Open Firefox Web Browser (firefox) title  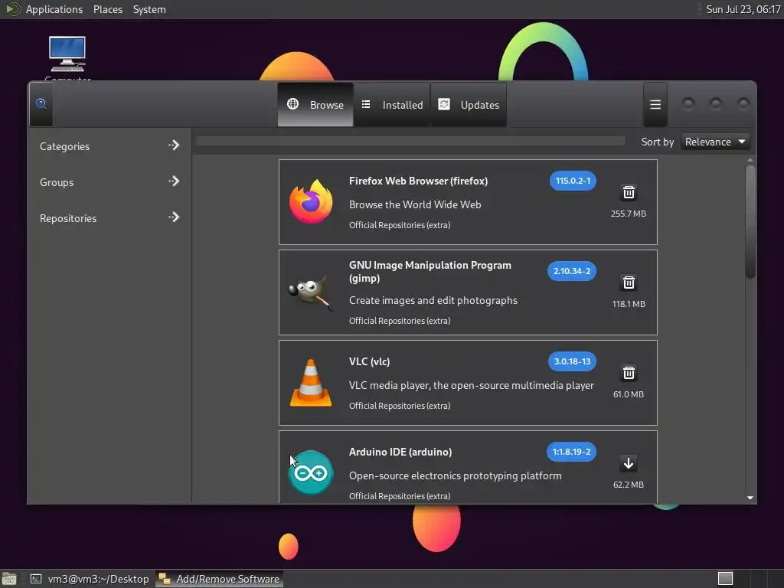pyautogui.click(x=419, y=181)
